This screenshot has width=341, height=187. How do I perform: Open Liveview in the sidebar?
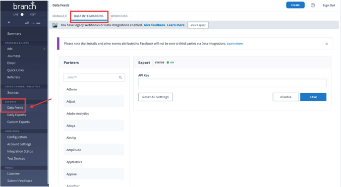pyautogui.click(x=13, y=174)
